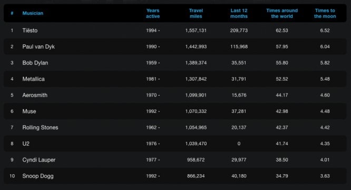351x190 pixels.
Task: Click times around world value 57.95
Action: click(x=282, y=46)
